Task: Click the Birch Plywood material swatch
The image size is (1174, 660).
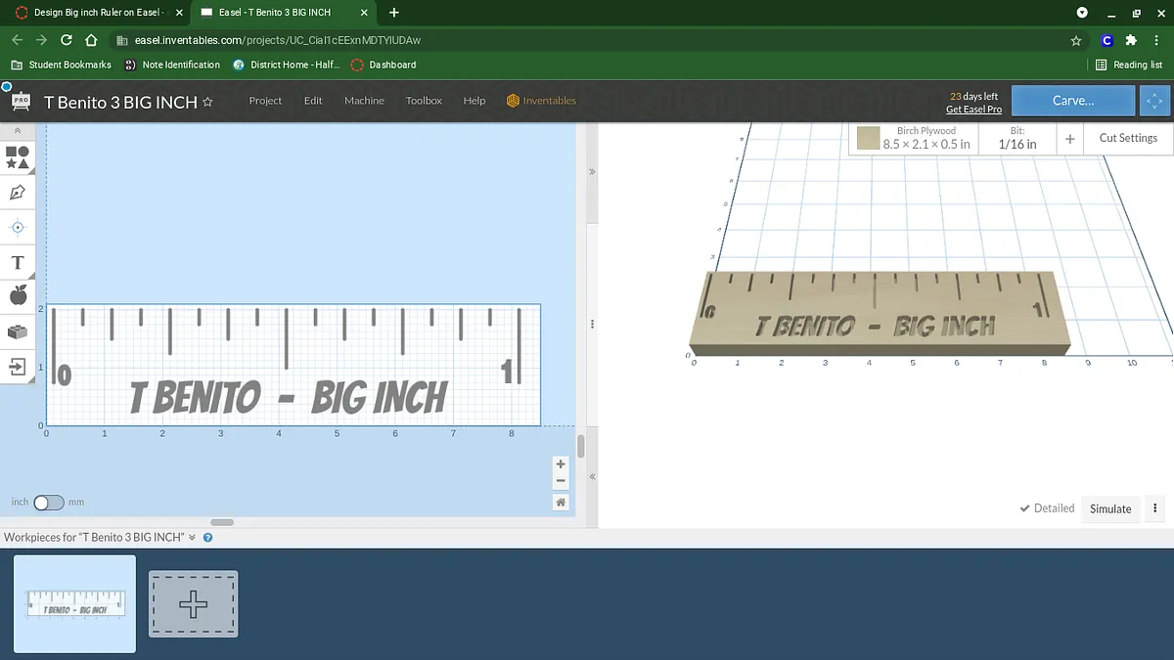Action: pos(869,139)
